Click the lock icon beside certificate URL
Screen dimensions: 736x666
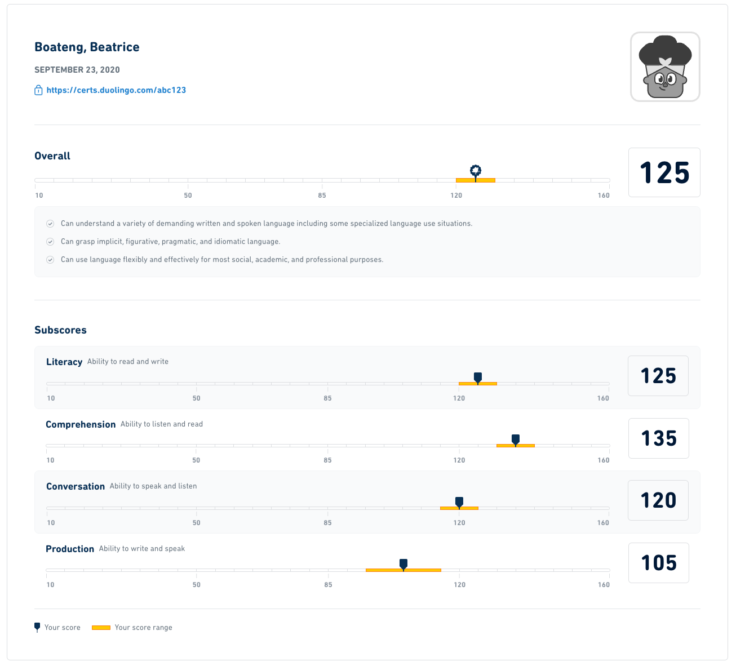point(38,90)
